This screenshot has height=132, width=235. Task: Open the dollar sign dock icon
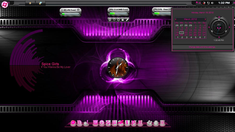(x=127, y=123)
